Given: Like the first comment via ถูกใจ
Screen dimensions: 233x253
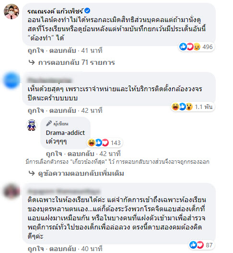Looking at the screenshot, I should pyautogui.click(x=36, y=50).
